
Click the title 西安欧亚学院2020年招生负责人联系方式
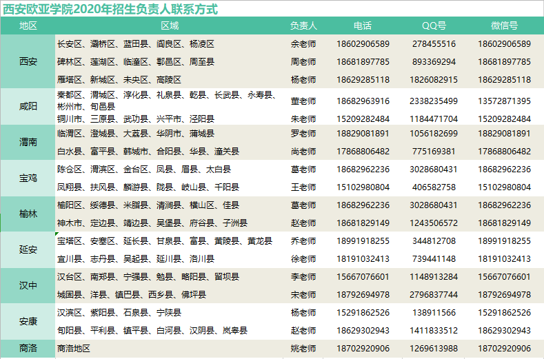point(110,10)
